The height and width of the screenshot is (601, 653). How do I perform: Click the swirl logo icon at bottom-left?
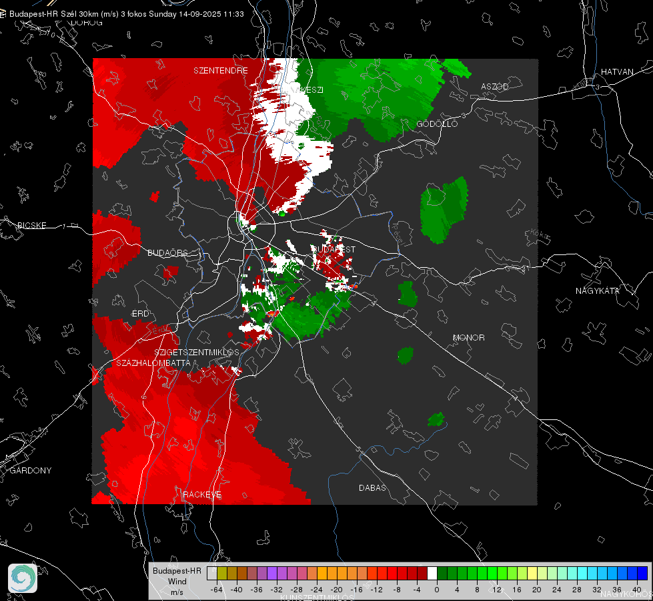[x=23, y=578]
